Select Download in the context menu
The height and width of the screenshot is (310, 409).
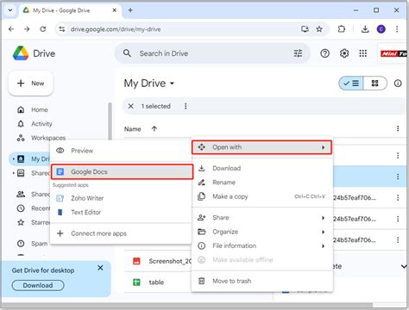pos(262,168)
